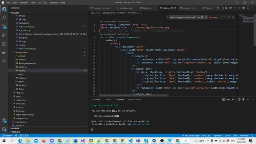
Task: Open the Search view in activity bar
Action: point(4,18)
